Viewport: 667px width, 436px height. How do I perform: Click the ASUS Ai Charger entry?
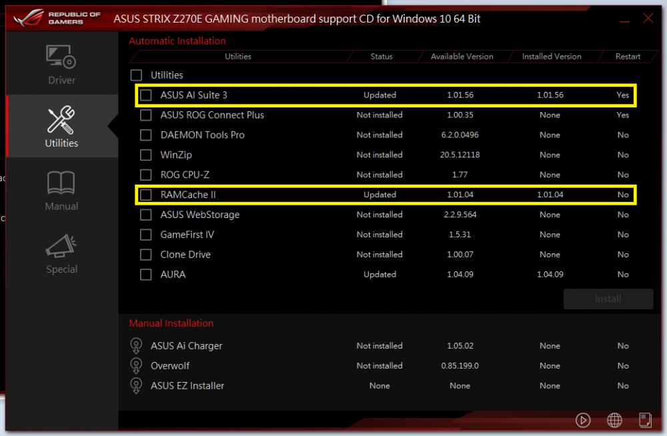(186, 346)
